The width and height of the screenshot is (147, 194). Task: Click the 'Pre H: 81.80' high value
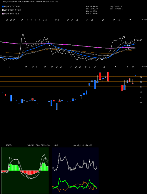click(92, 9)
